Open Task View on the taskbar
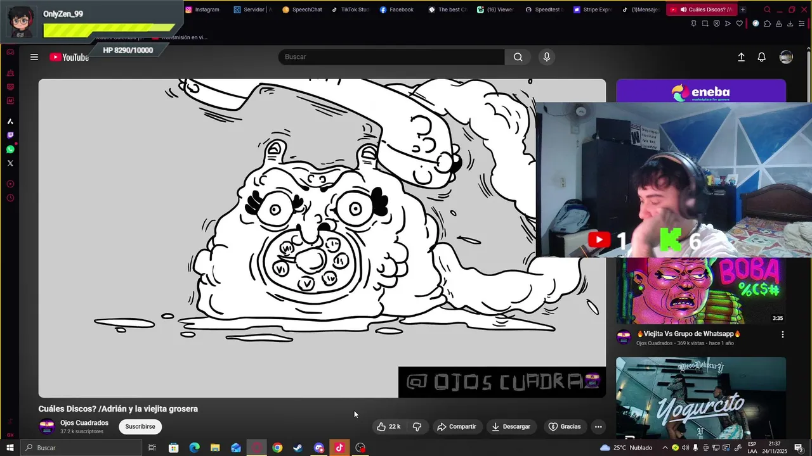Viewport: 812px width, 456px height. [152, 448]
